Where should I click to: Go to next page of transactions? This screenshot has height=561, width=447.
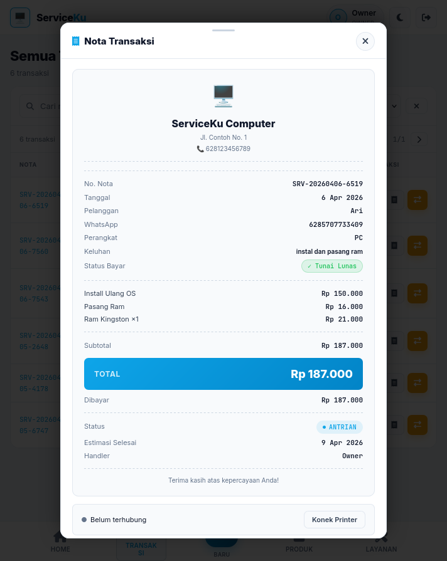point(419,139)
